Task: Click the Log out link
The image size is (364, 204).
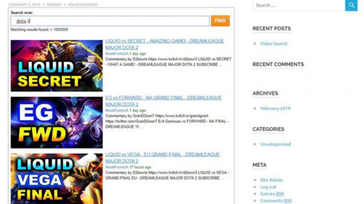Action: [x=268, y=187]
